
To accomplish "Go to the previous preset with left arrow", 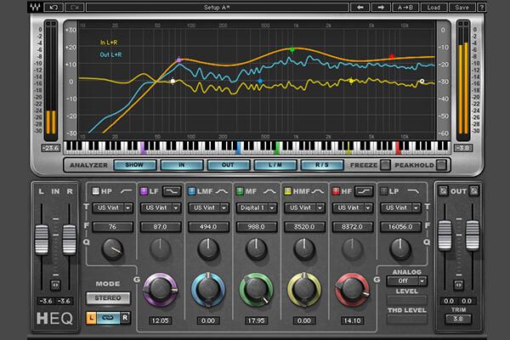I will tap(361, 7).
